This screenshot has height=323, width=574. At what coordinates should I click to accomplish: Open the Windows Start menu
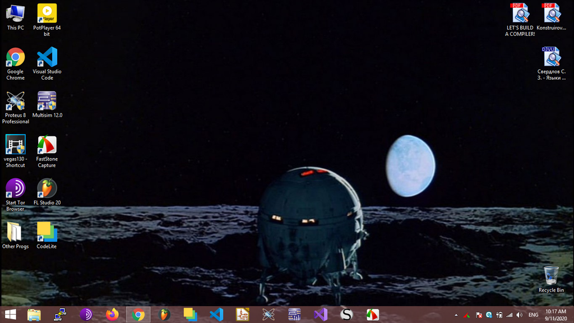[11, 315]
